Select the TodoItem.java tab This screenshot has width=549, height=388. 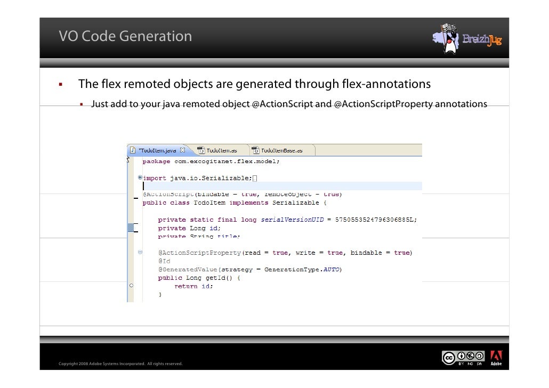158,150
